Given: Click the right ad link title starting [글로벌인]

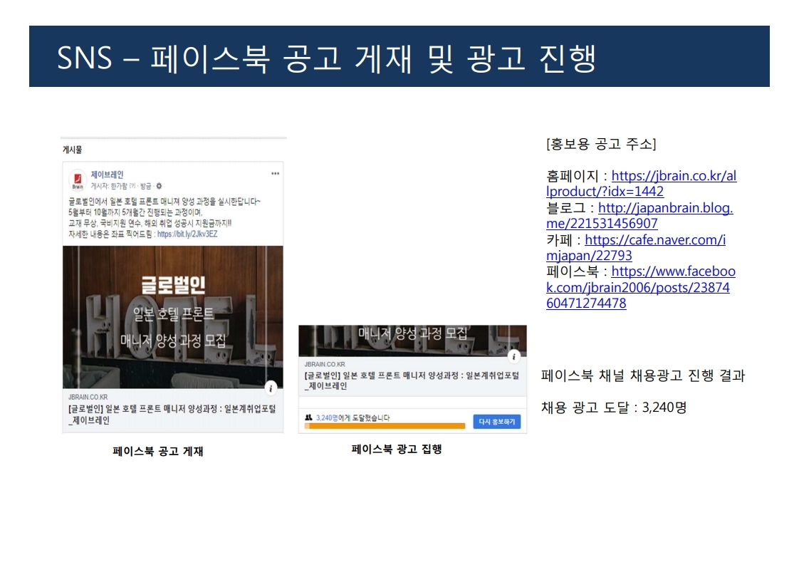Looking at the screenshot, I should point(412,380).
